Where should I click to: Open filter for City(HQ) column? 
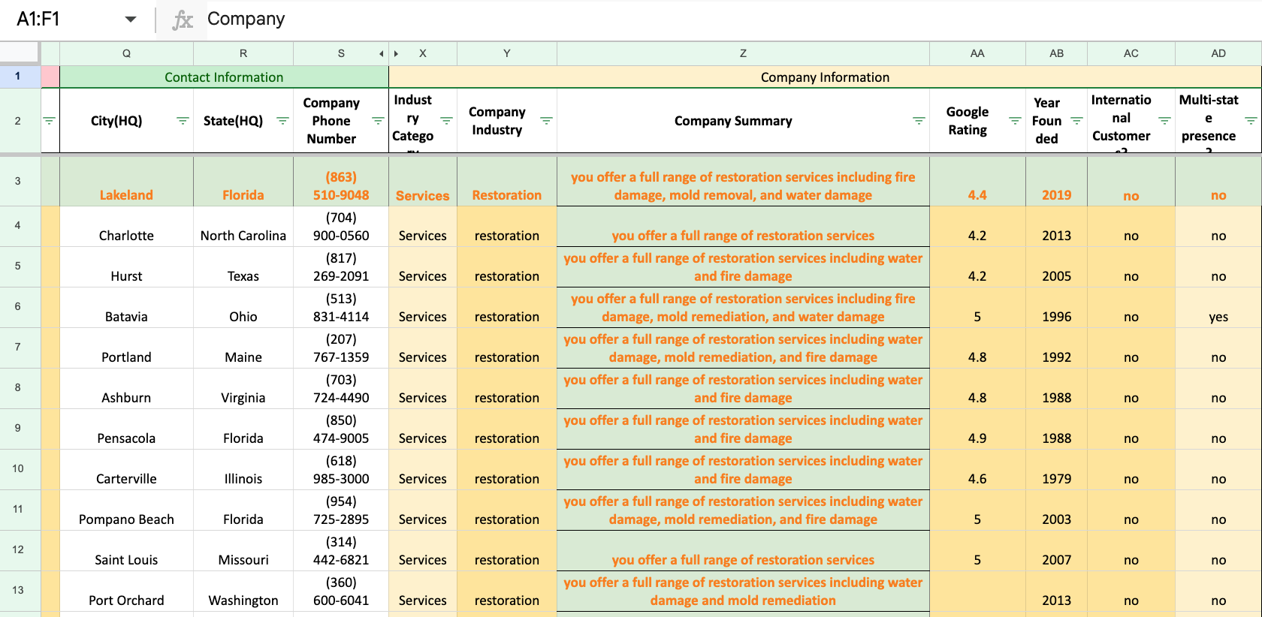183,121
